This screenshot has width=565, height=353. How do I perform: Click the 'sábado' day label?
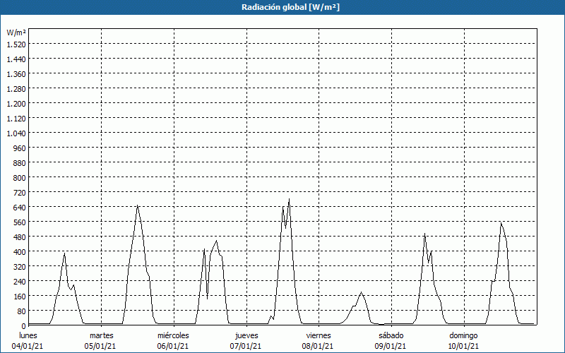391,335
